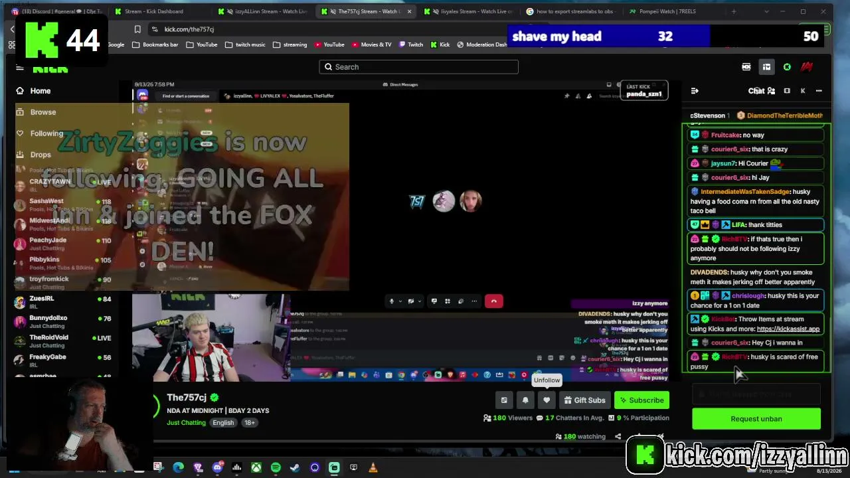Image resolution: width=850 pixels, height=478 pixels.
Task: Click the green Kick extension icon in header
Action: tap(787, 67)
